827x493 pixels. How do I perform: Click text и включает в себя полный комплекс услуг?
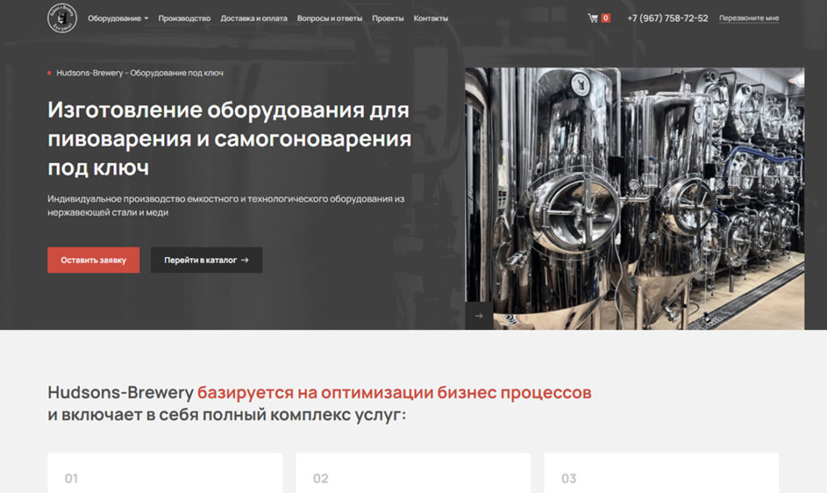pyautogui.click(x=227, y=415)
